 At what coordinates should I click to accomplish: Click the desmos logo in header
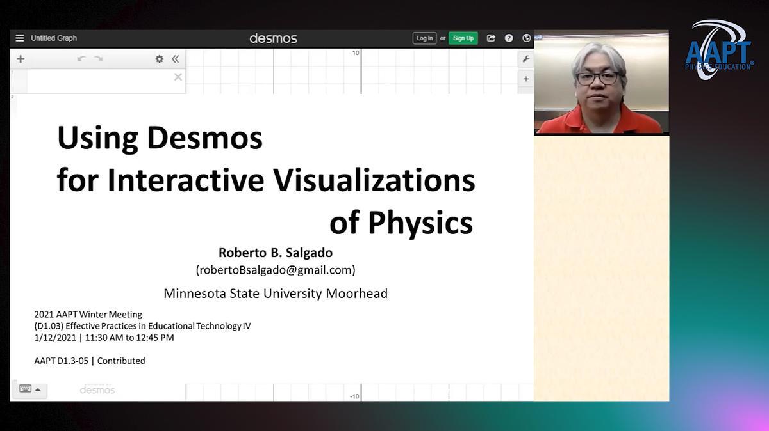[x=273, y=38]
